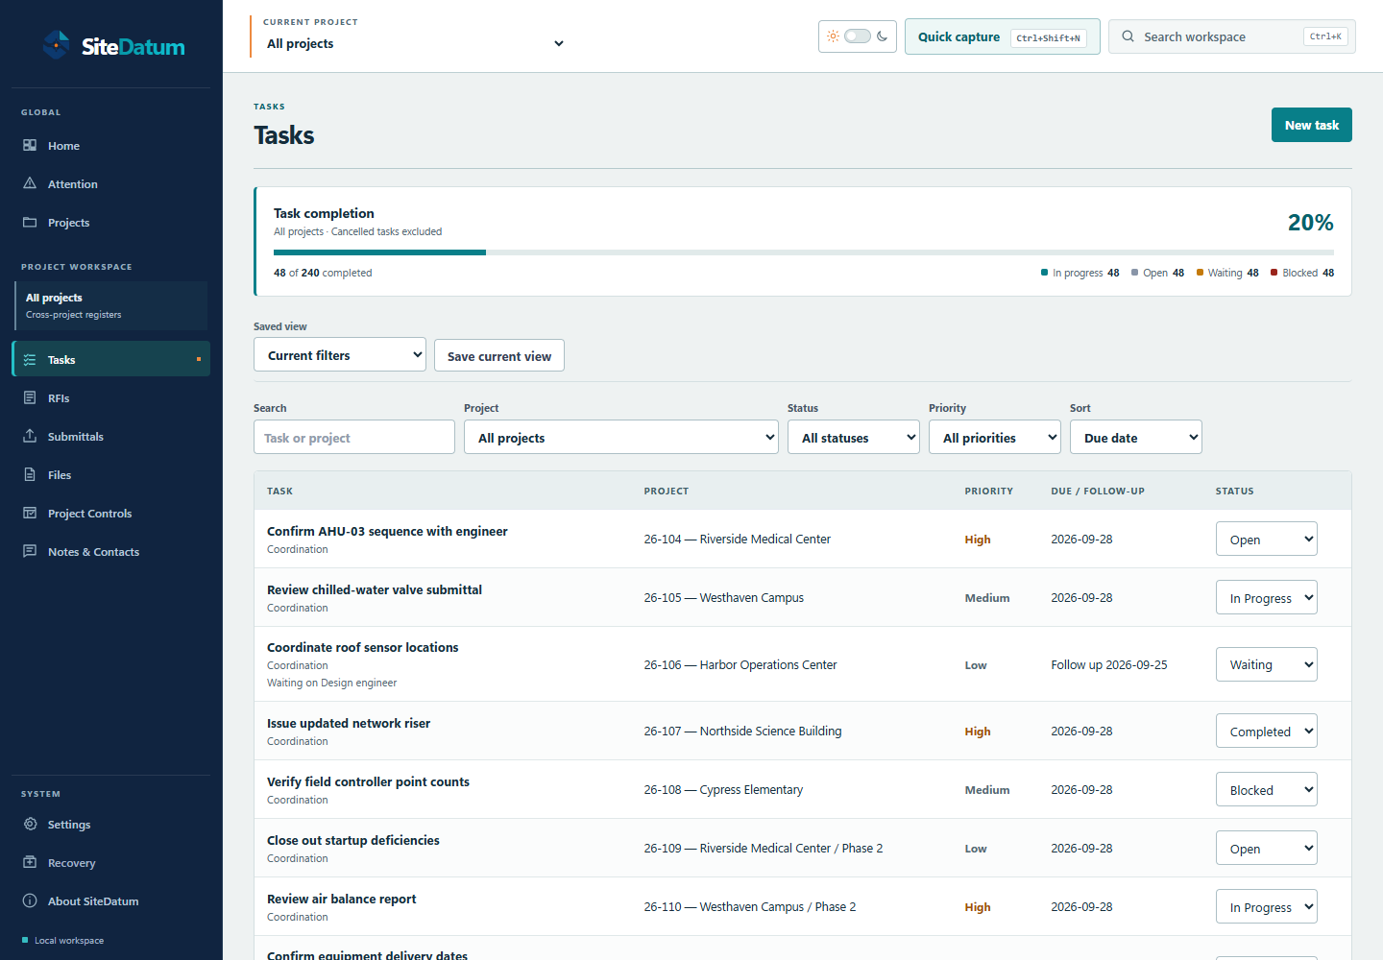The width and height of the screenshot is (1383, 960).
Task: Click the About SiteDatum info icon
Action: [x=30, y=900]
